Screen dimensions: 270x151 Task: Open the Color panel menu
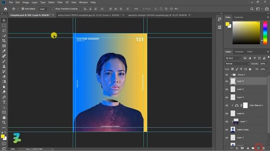click(268, 17)
